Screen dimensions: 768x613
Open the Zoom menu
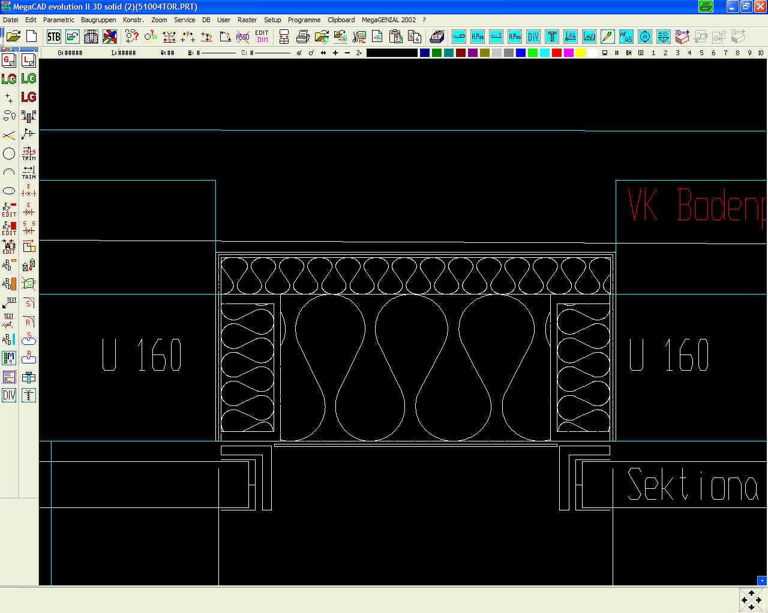pyautogui.click(x=159, y=20)
